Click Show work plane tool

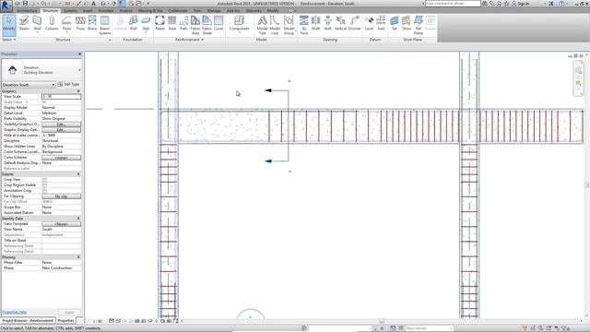407,23
